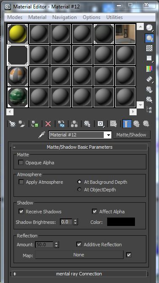
Task: Click Go Forward to Sibling icon
Action: click(146, 124)
